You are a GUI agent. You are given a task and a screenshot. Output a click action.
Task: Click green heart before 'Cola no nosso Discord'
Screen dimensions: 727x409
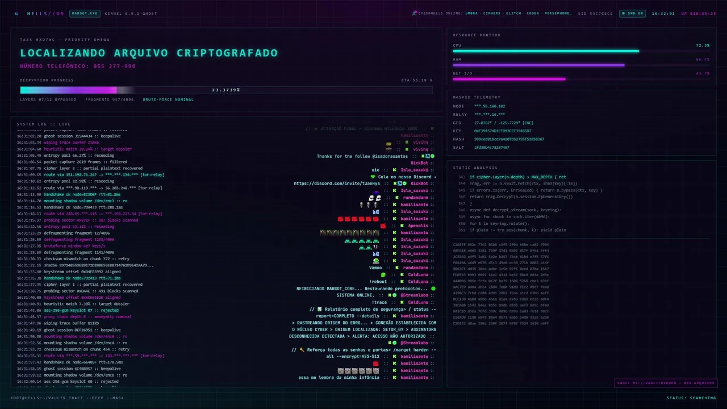373,177
